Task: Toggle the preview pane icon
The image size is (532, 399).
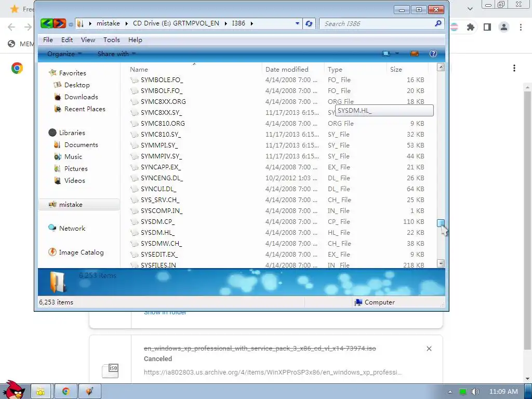Action: 414,54
